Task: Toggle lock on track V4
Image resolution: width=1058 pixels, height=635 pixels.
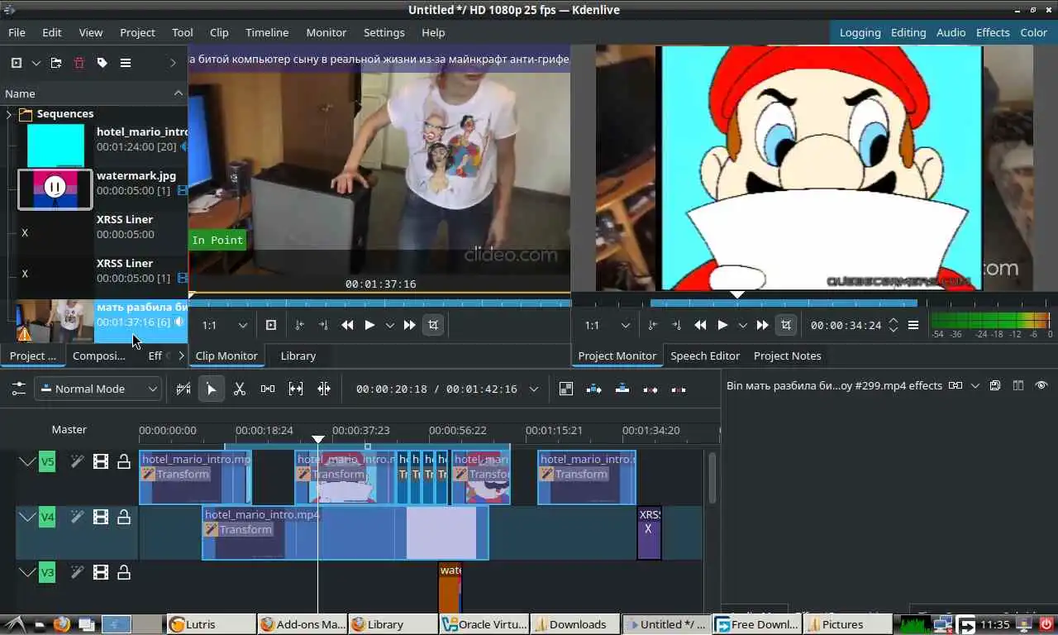Action: [x=124, y=517]
